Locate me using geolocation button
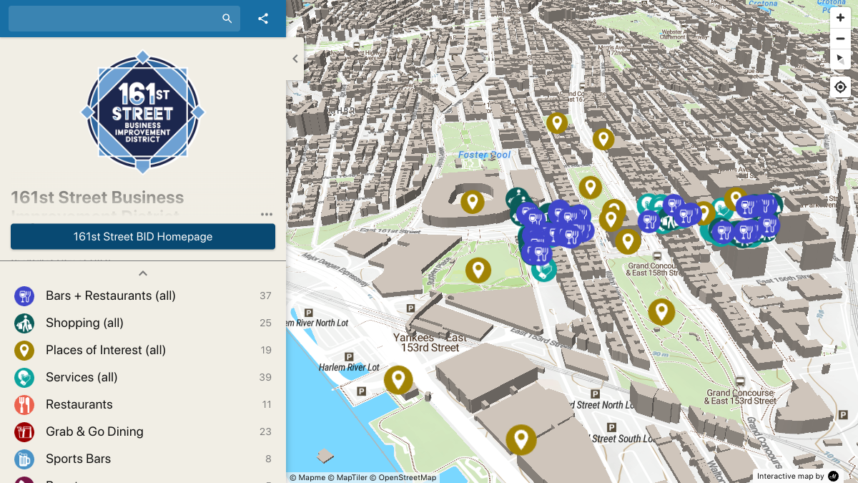 pyautogui.click(x=840, y=87)
